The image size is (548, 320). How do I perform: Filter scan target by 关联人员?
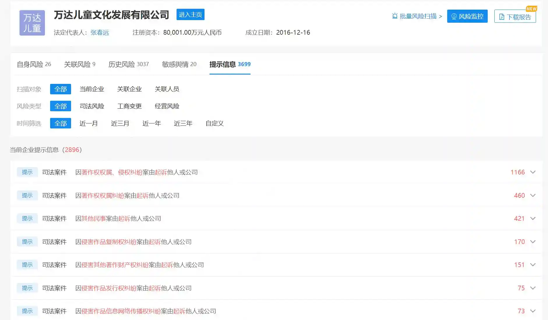tap(167, 89)
